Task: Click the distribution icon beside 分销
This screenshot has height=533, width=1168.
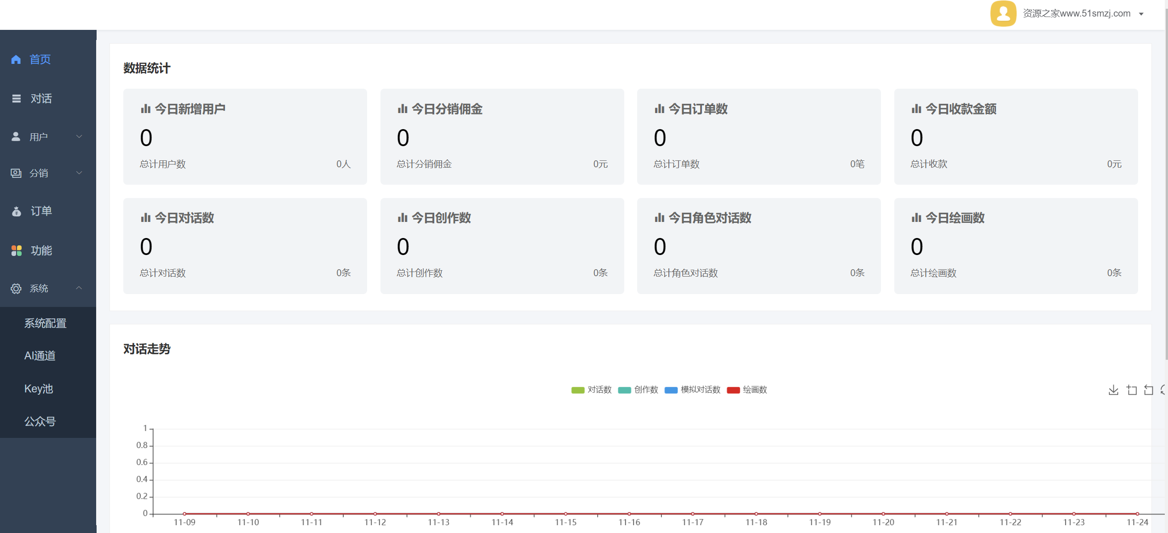Action: coord(16,173)
